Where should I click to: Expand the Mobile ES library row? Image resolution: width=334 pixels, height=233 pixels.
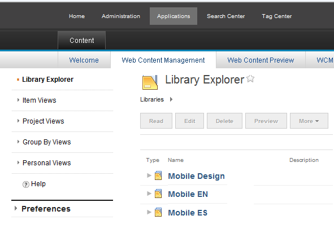coord(149,212)
